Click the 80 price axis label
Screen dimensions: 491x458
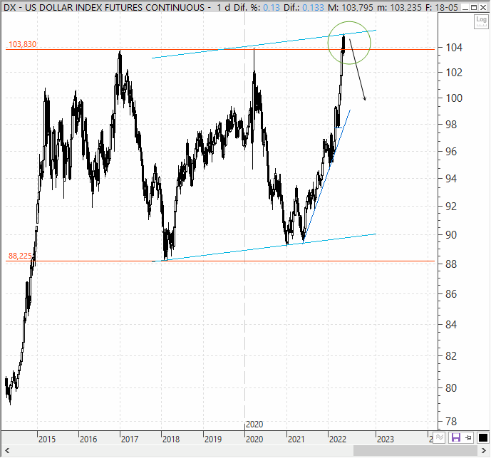(451, 388)
